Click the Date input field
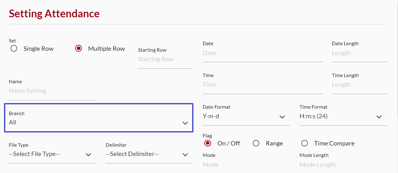This screenshot has height=173, width=398. coord(262,53)
